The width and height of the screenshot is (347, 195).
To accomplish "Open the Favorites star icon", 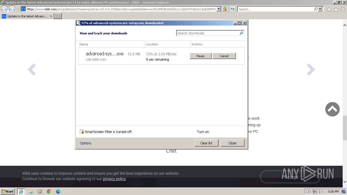I will click(336, 9).
